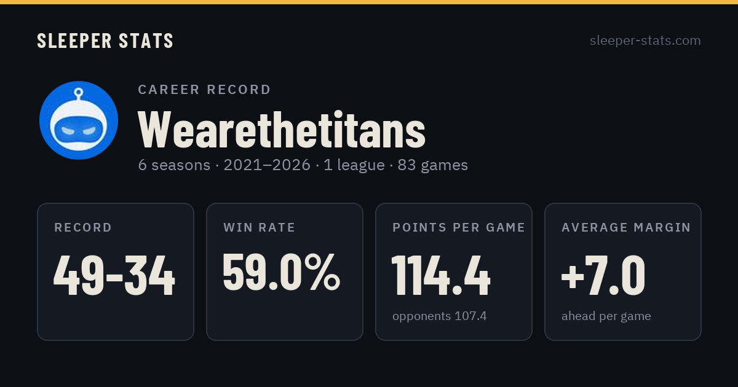Open the sleeper-stats.com link
Viewport: 738px width, 387px height.
click(645, 41)
